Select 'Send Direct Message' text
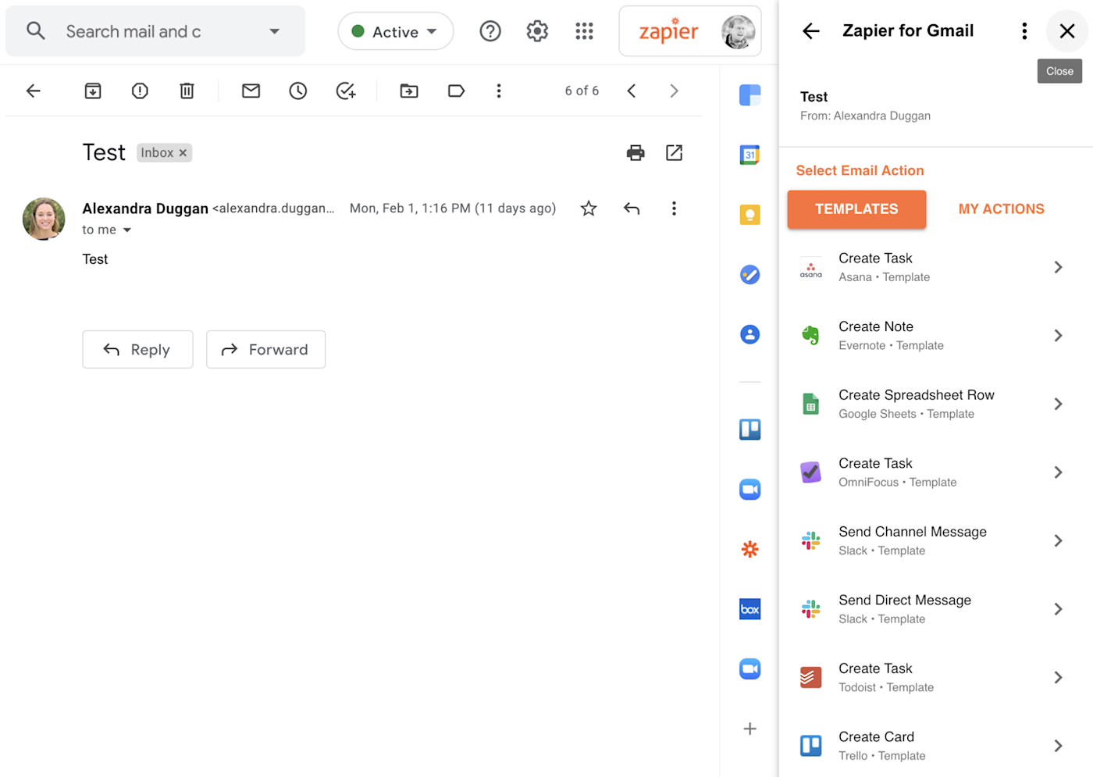The width and height of the screenshot is (1093, 777). point(905,600)
